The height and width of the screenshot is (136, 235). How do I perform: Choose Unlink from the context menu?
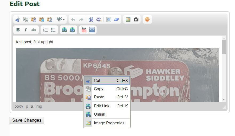pyautogui.click(x=107, y=114)
